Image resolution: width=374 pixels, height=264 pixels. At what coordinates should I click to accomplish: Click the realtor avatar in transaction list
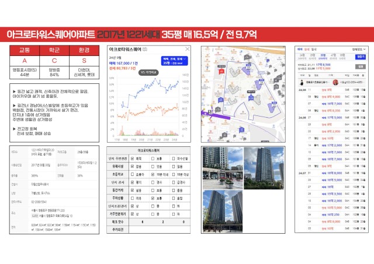click(x=302, y=82)
